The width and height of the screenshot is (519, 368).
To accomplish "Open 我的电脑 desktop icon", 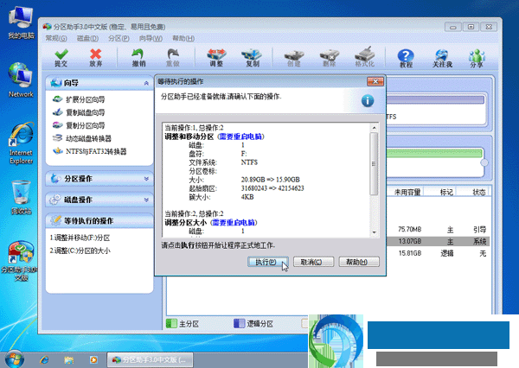I will click(21, 22).
